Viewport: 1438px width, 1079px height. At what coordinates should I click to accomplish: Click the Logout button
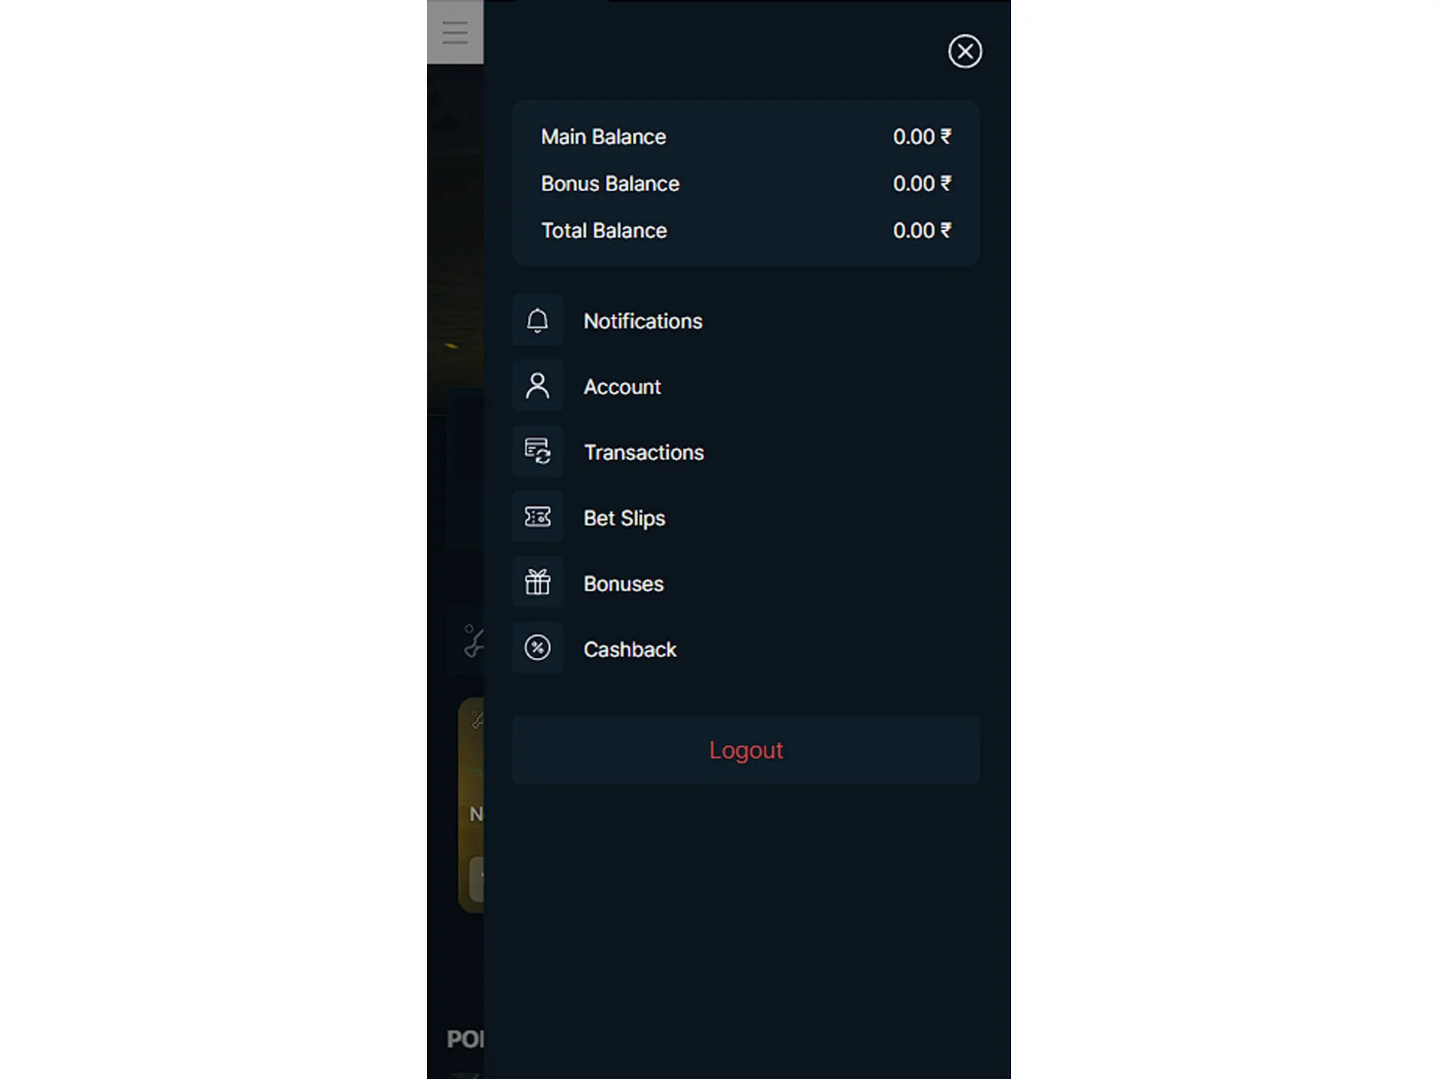click(746, 749)
